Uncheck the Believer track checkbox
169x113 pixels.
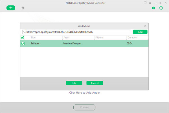(x=23, y=43)
